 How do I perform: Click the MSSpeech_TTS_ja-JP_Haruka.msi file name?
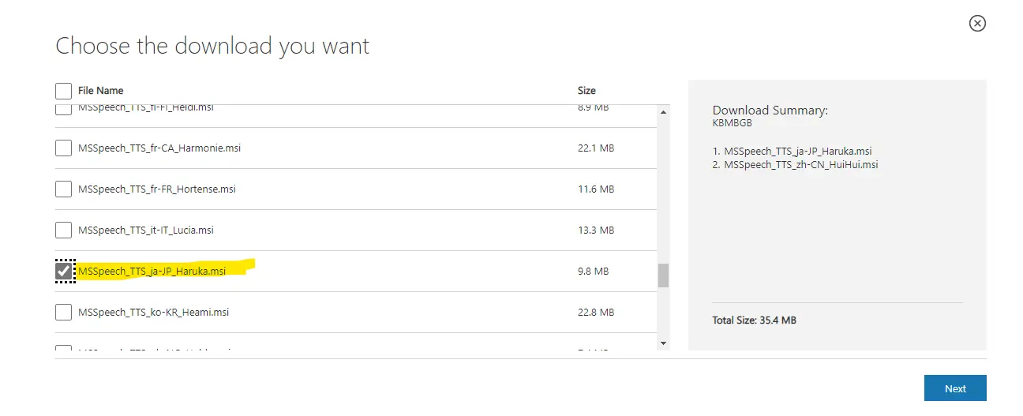coord(152,271)
